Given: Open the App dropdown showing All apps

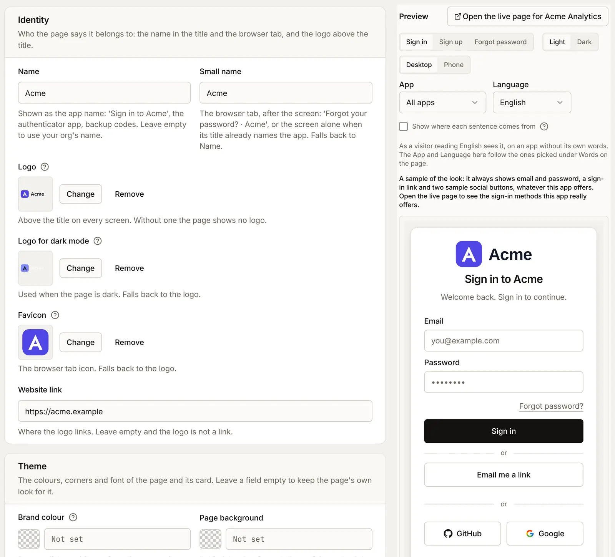Looking at the screenshot, I should coord(442,103).
